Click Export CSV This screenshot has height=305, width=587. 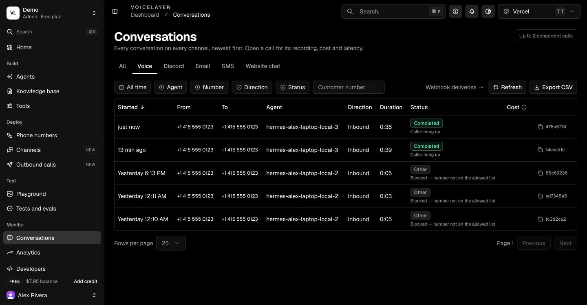[553, 87]
